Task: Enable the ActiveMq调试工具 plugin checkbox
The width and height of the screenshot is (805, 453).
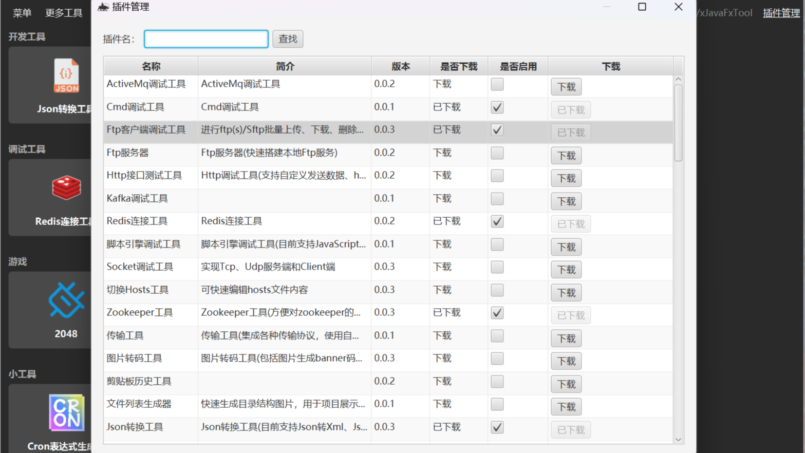Action: tap(497, 84)
